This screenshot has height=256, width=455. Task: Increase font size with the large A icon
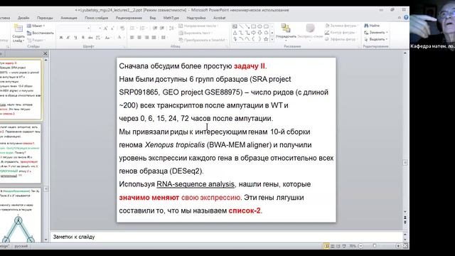(x=105, y=28)
